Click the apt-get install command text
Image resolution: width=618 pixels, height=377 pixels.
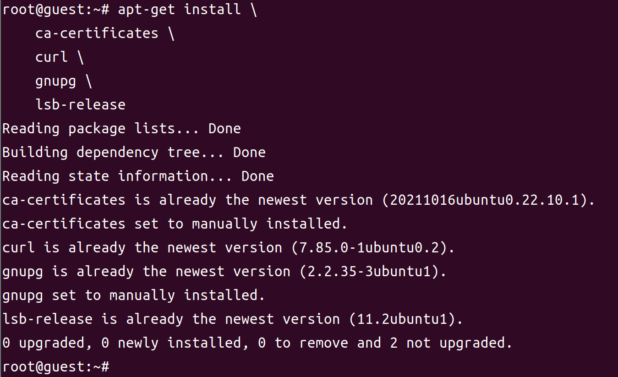tap(179, 10)
